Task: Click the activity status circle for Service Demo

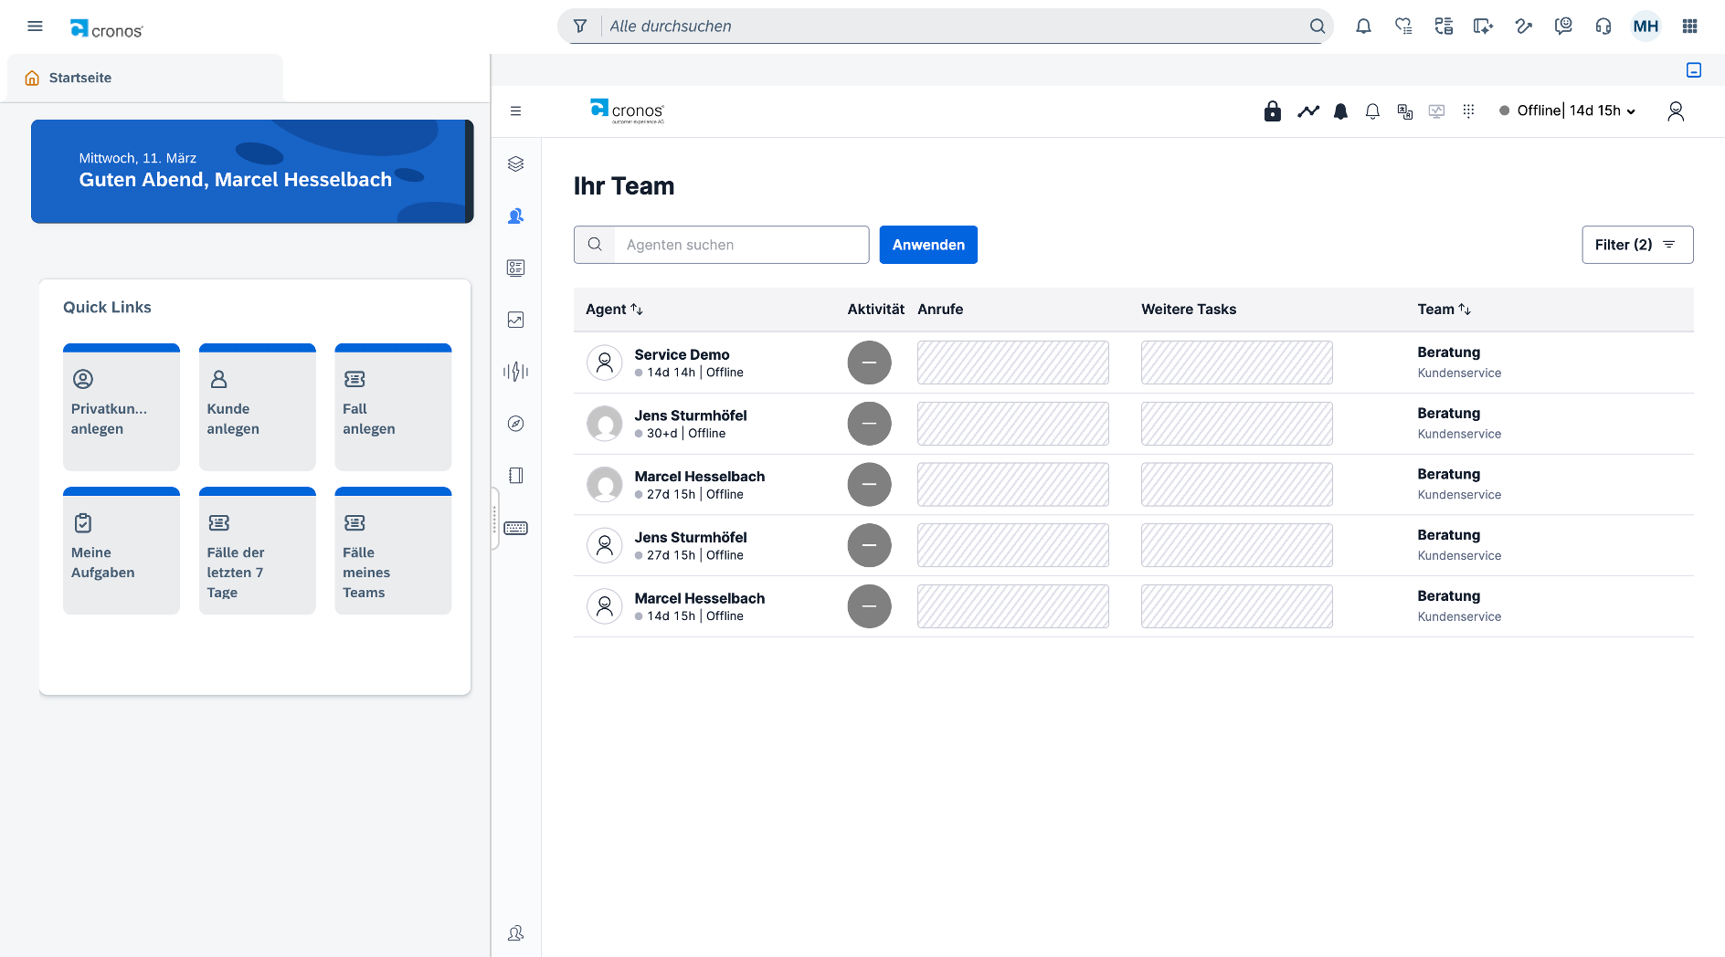Action: click(x=869, y=363)
